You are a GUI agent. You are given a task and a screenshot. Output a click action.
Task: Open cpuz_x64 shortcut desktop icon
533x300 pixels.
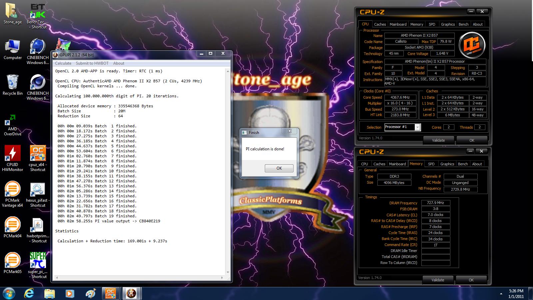(x=38, y=159)
